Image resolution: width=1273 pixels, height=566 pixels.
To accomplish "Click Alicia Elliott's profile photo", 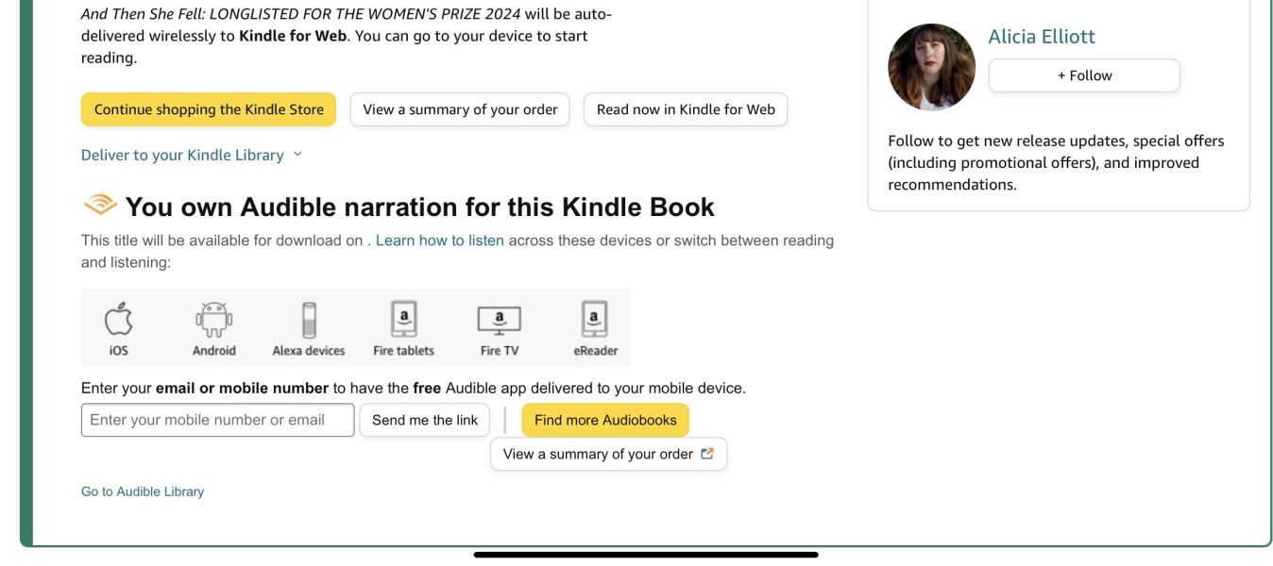I will [931, 66].
